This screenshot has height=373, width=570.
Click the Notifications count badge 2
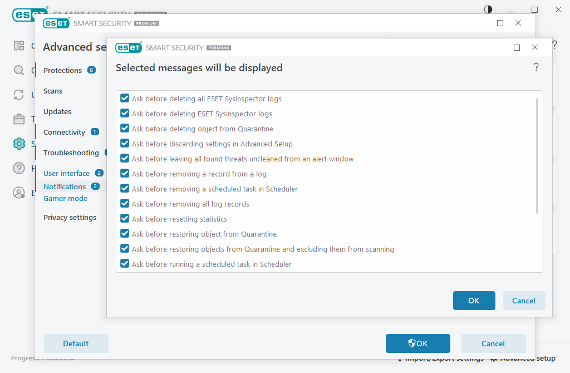click(x=96, y=186)
